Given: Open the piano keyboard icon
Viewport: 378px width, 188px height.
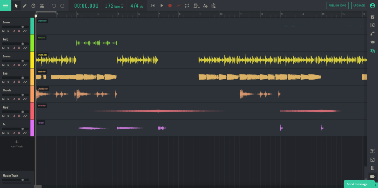Looking at the screenshot, I should pyautogui.click(x=373, y=168).
